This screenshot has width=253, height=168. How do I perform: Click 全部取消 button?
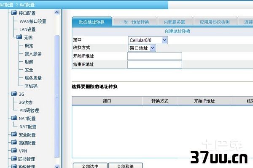[125, 165]
